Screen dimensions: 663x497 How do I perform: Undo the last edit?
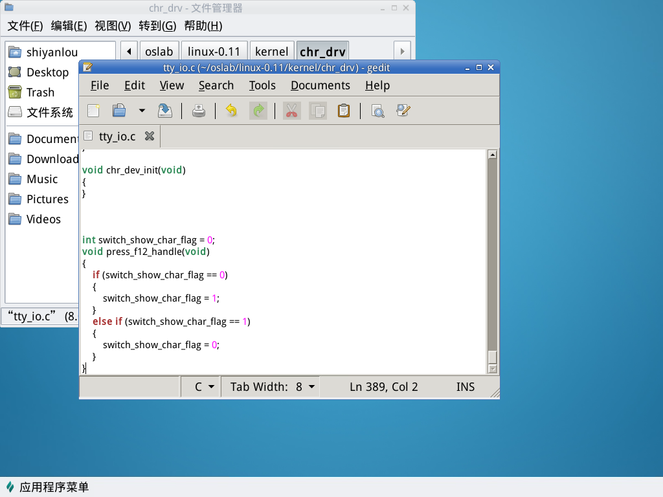[231, 111]
